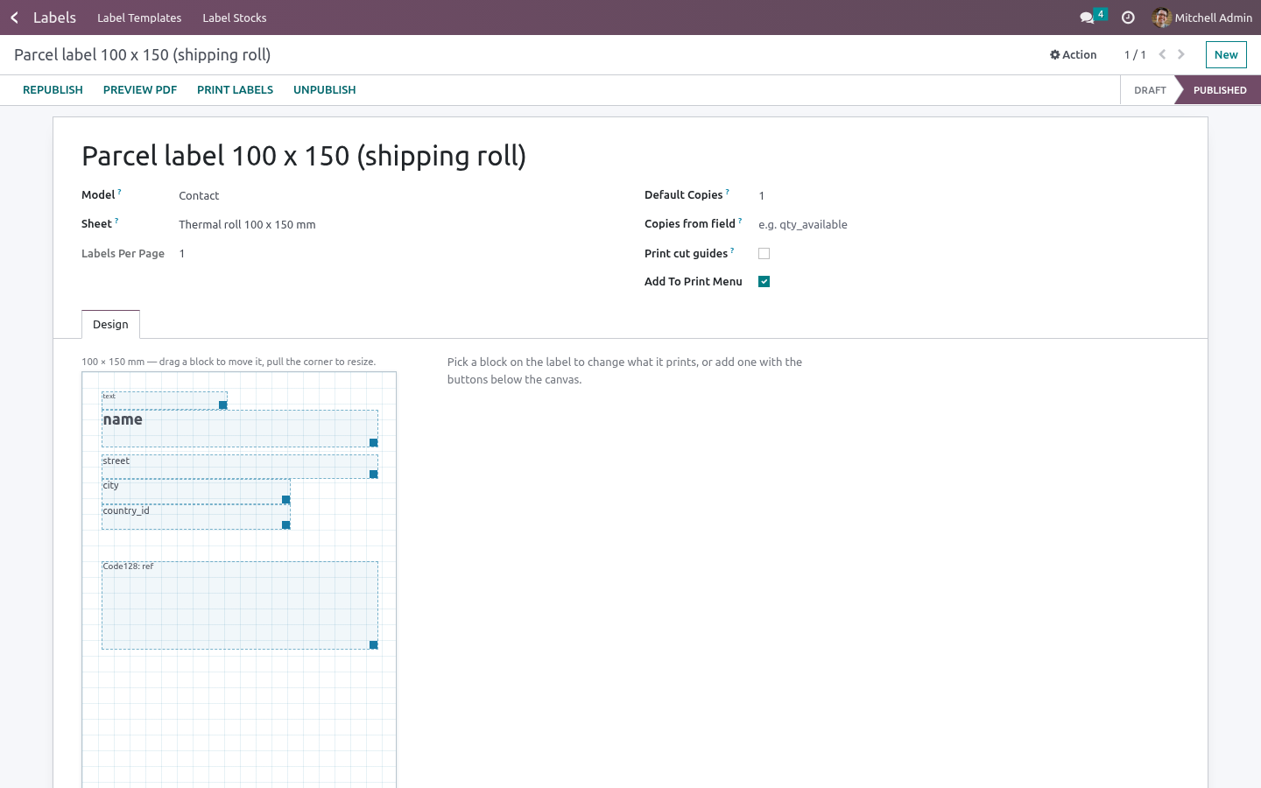Select the name block on canvas
This screenshot has height=788, width=1261.
pos(240,428)
